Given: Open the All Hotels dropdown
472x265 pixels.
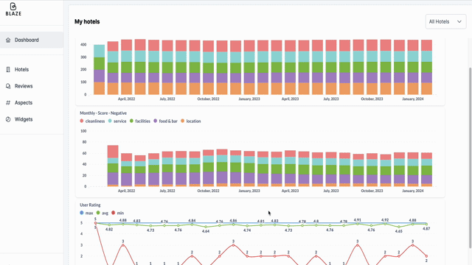Looking at the screenshot, I should 445,21.
